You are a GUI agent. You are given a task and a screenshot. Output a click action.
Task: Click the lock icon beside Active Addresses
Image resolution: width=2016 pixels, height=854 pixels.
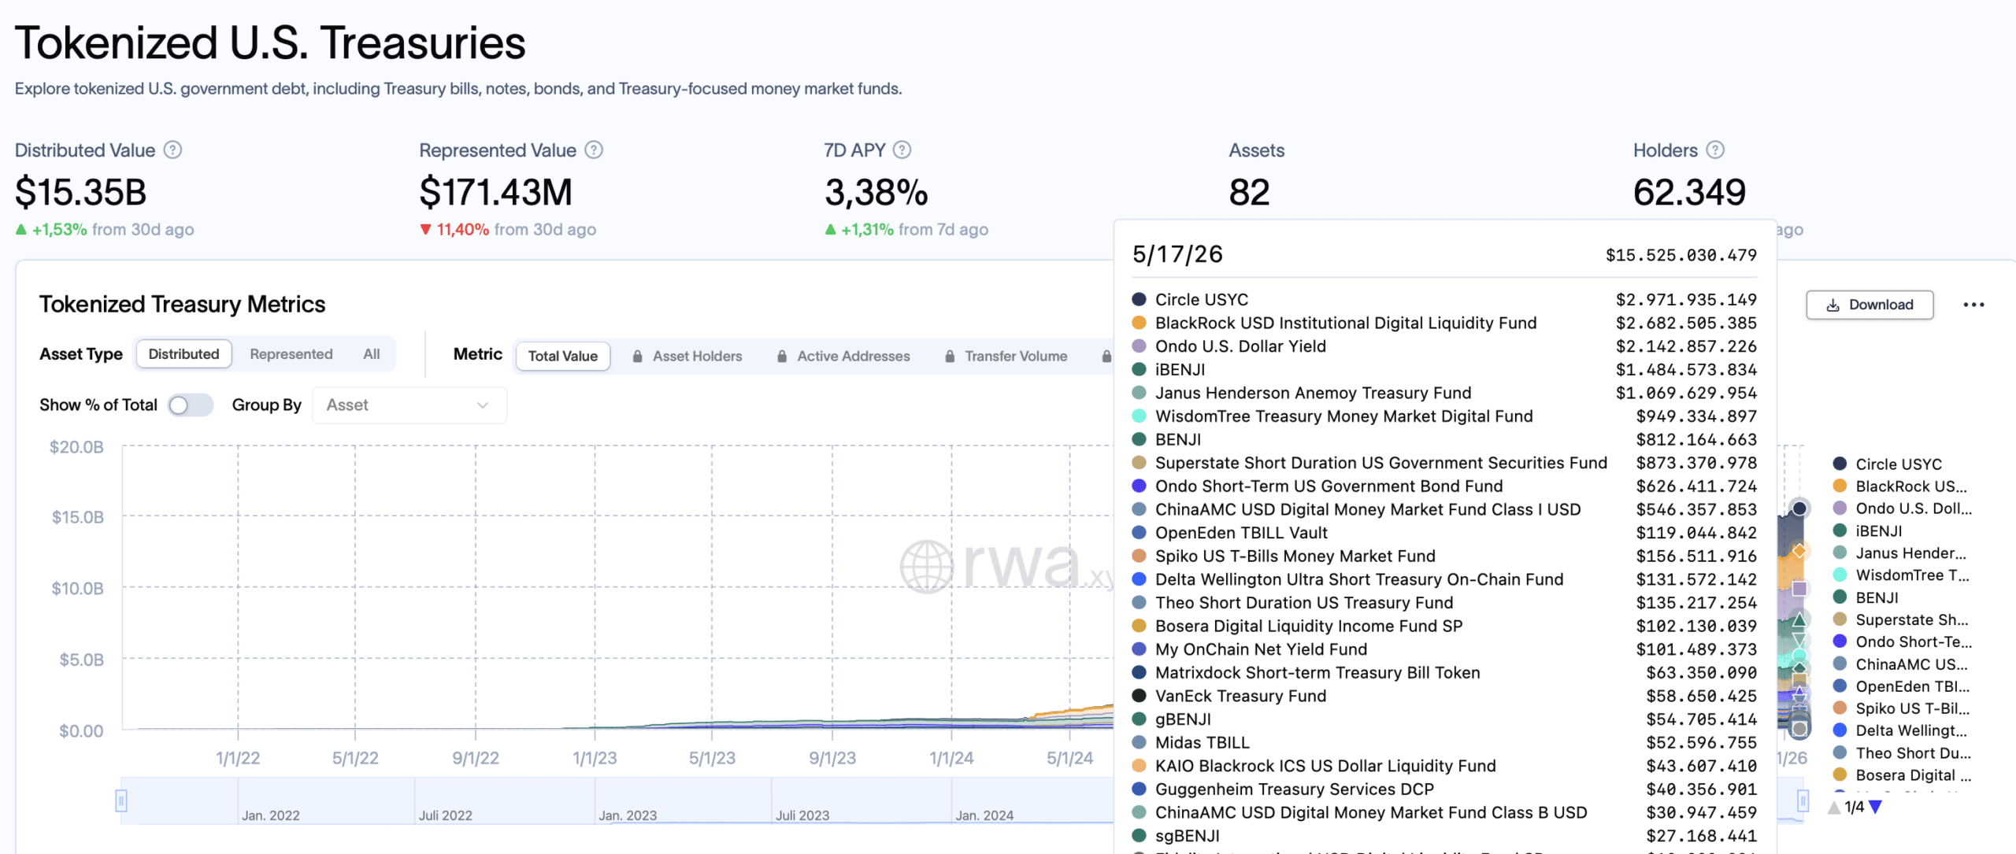pos(782,356)
